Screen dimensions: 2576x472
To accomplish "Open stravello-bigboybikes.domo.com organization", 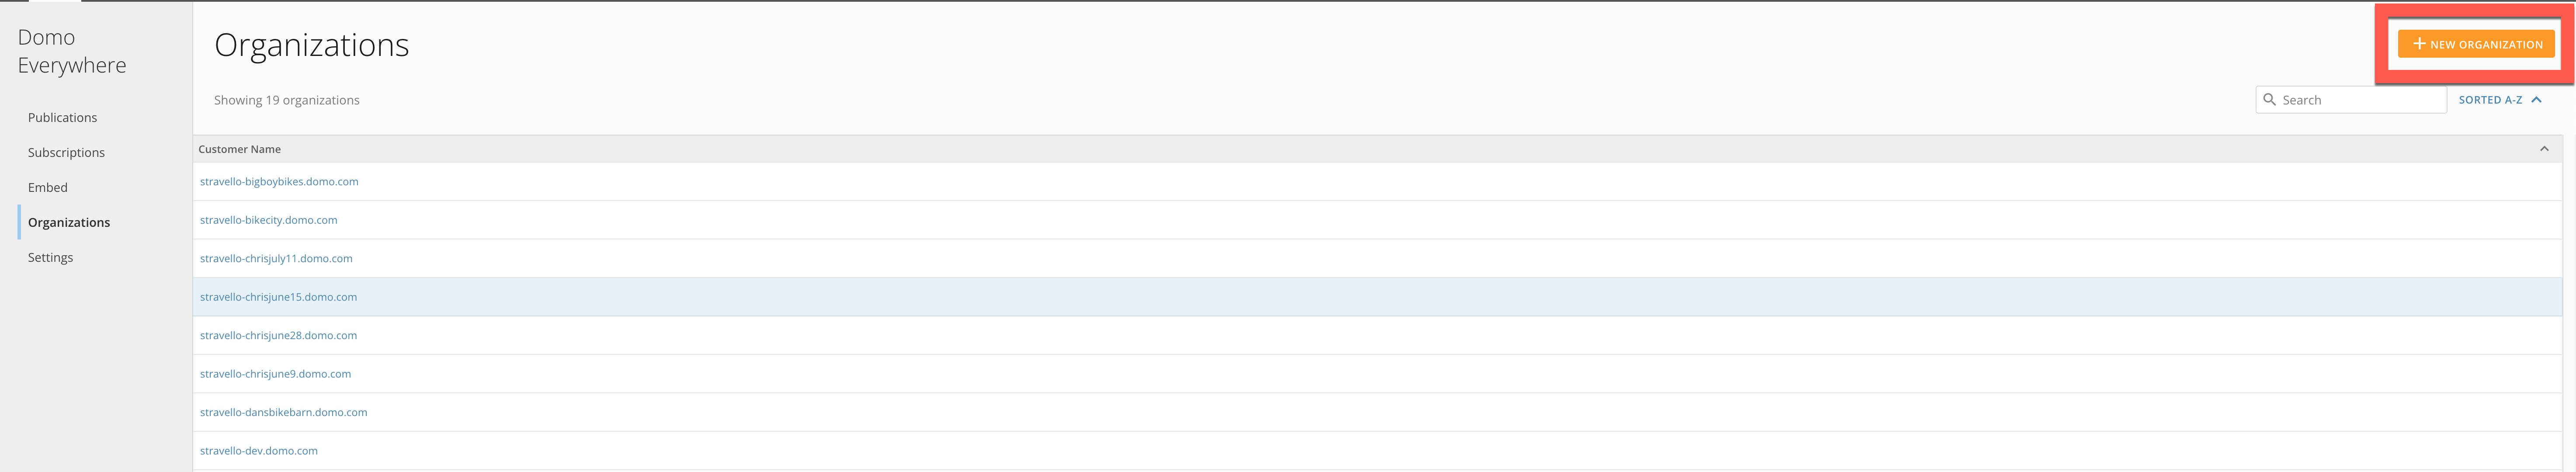I will click(x=279, y=181).
